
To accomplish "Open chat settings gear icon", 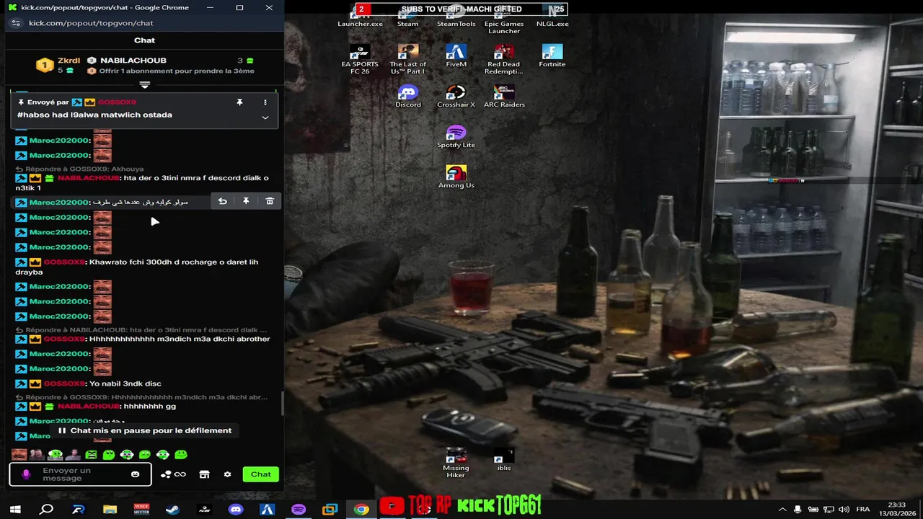I will tap(227, 474).
